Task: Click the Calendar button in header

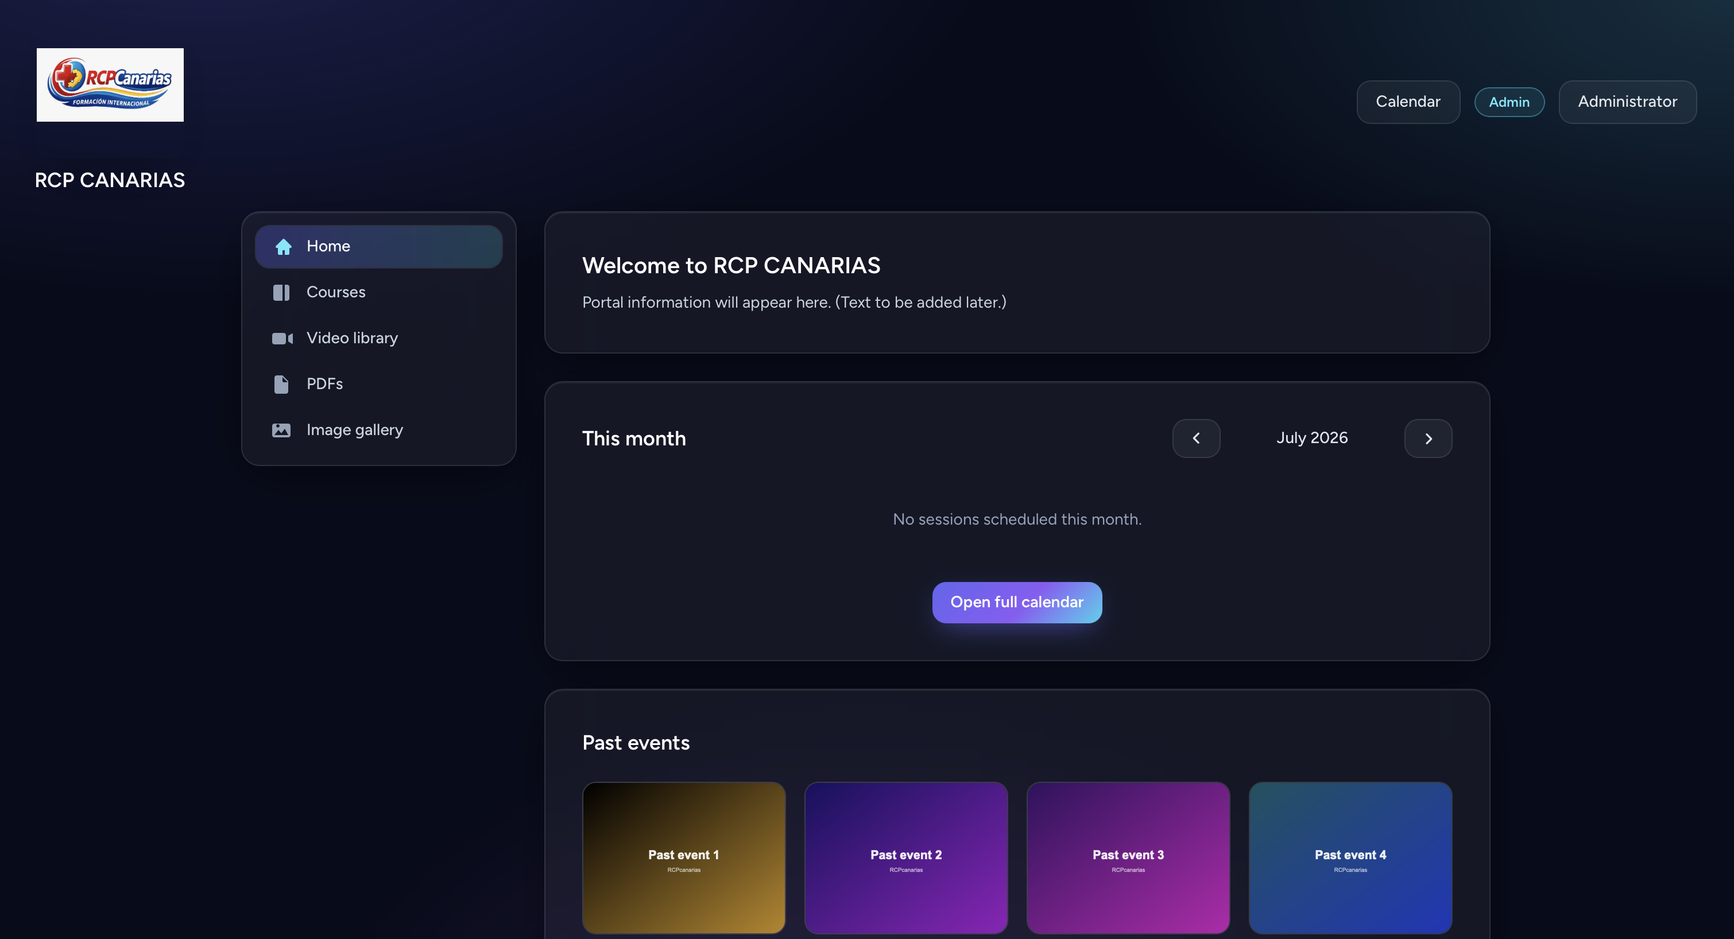Action: tap(1408, 102)
